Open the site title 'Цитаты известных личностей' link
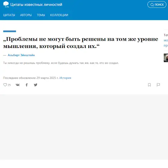 (x=36, y=4)
